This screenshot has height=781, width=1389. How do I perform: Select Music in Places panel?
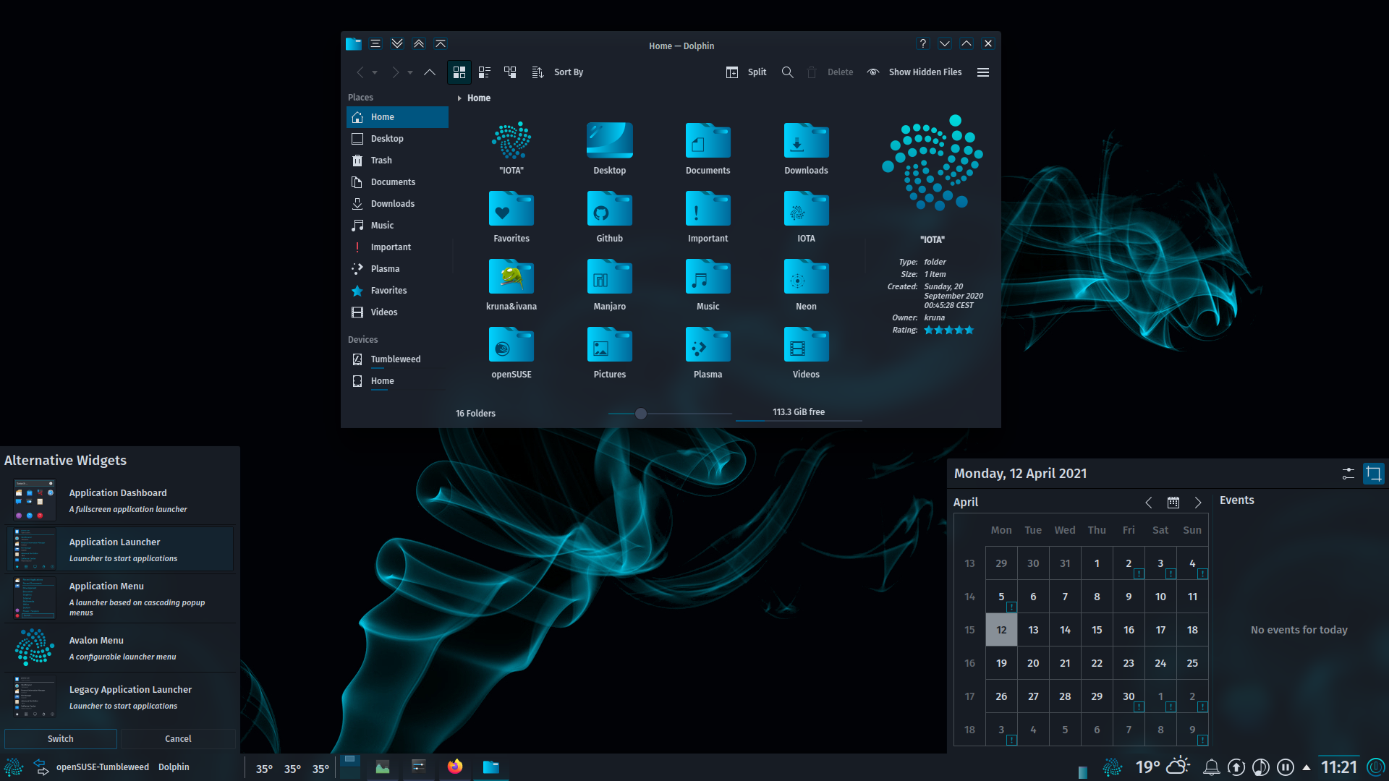[x=397, y=226]
